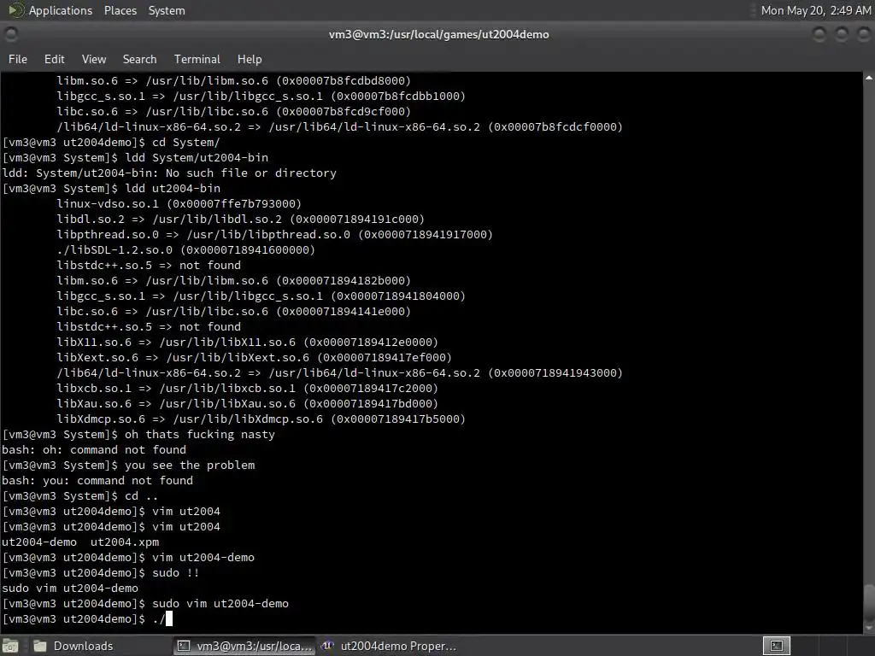Close the terminal window

(863, 34)
